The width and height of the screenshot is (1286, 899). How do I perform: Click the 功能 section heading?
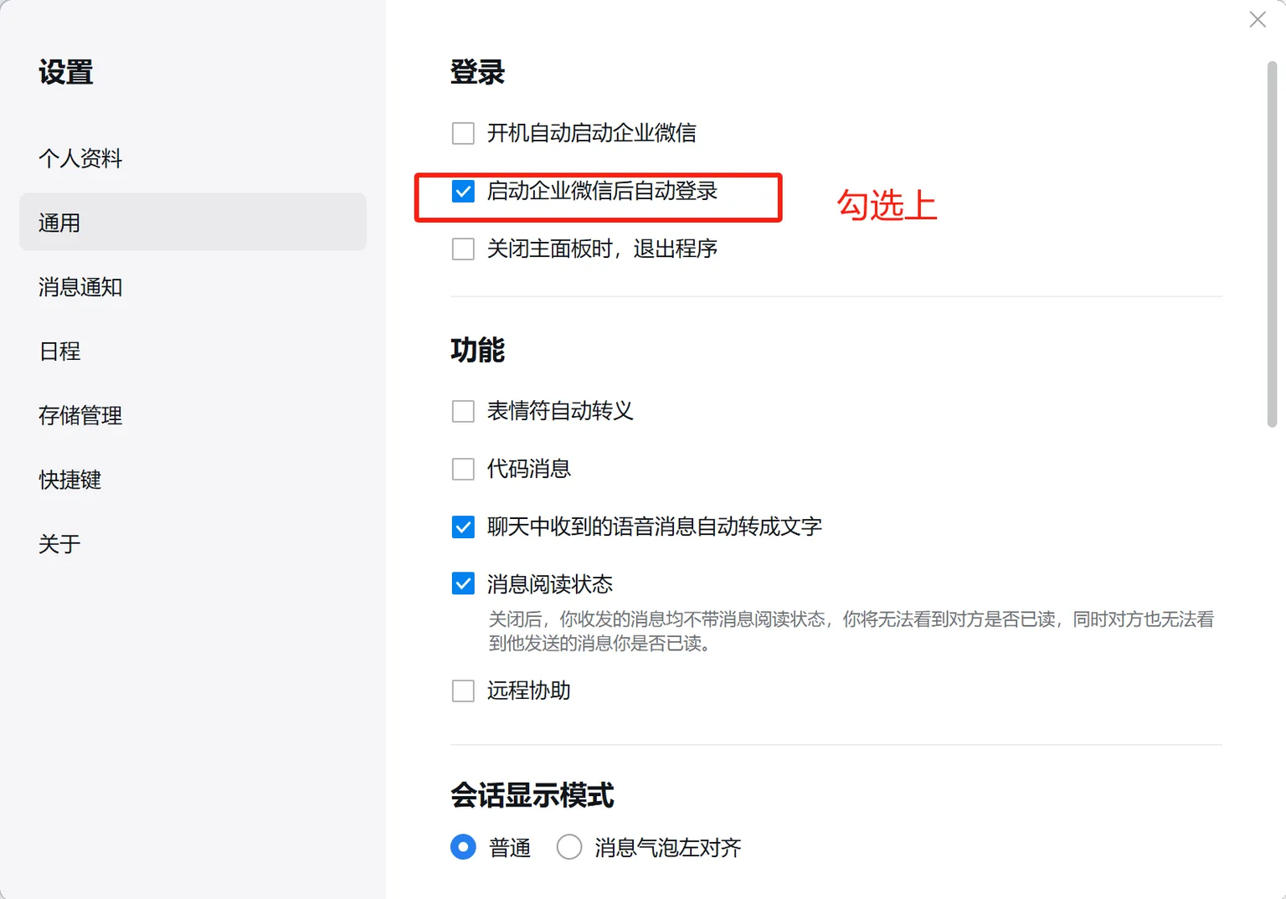pos(477,350)
